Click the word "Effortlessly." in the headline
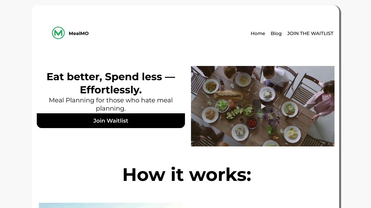This screenshot has height=208, width=371. coord(111,90)
